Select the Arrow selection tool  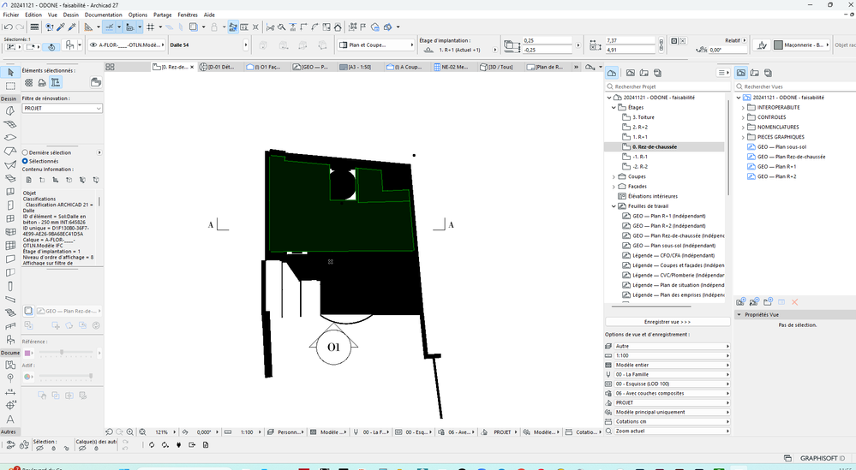(x=9, y=72)
